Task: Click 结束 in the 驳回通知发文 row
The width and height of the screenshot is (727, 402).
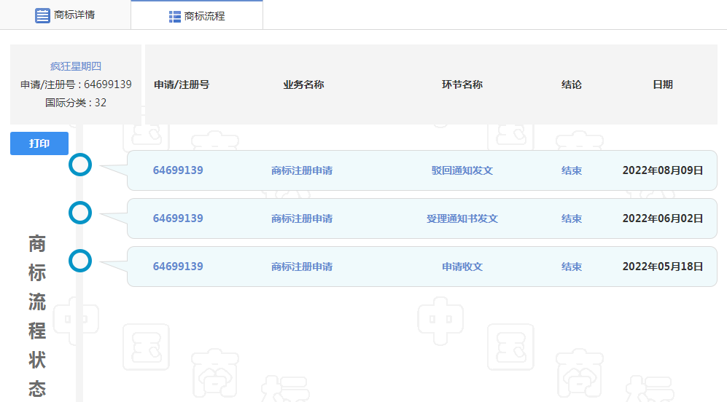Action: pyautogui.click(x=572, y=170)
